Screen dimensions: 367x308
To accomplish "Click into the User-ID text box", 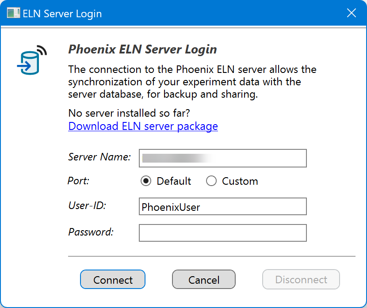I will 222,207.
